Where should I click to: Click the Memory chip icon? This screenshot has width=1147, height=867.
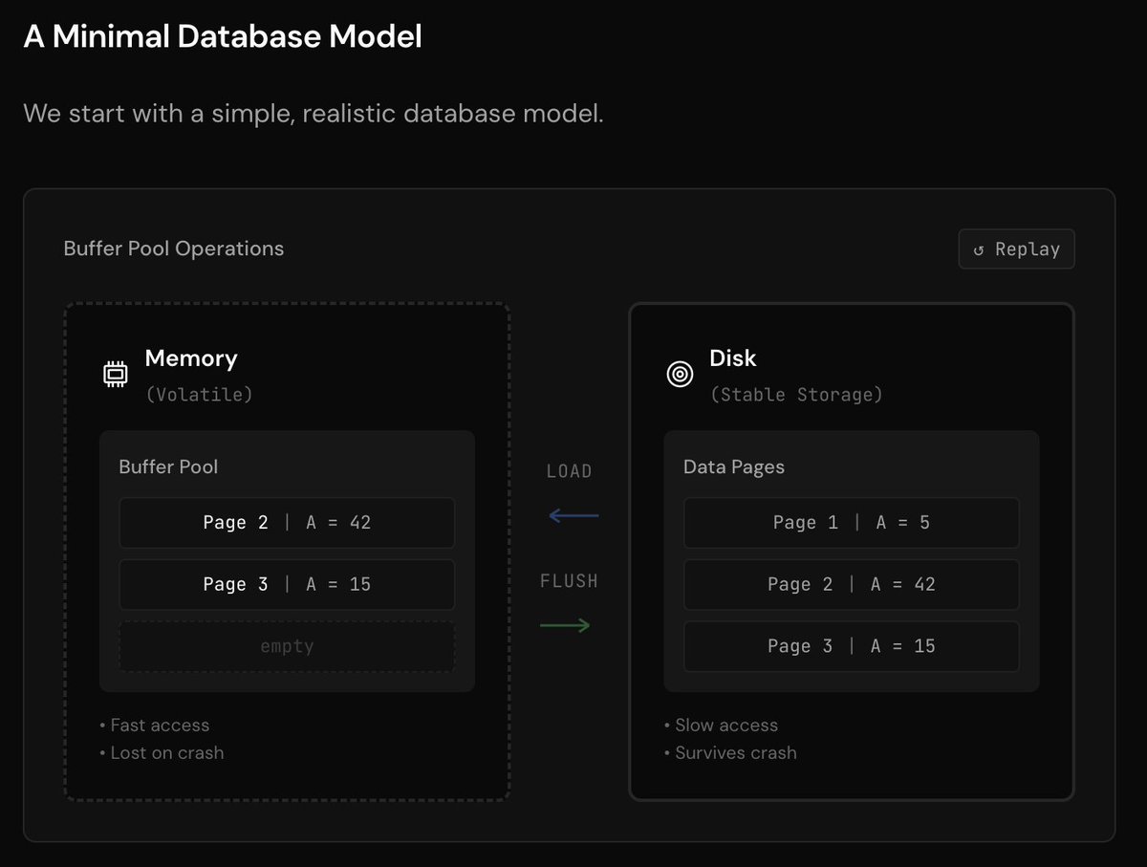click(x=115, y=375)
